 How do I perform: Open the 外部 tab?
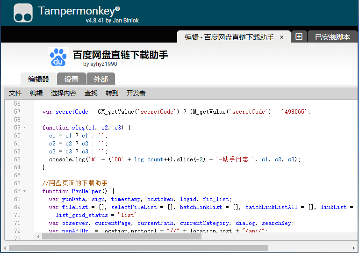pos(101,79)
